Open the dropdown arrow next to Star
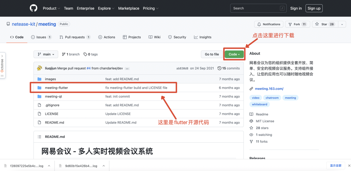Viewport: 351px width, 171px height. (342, 24)
